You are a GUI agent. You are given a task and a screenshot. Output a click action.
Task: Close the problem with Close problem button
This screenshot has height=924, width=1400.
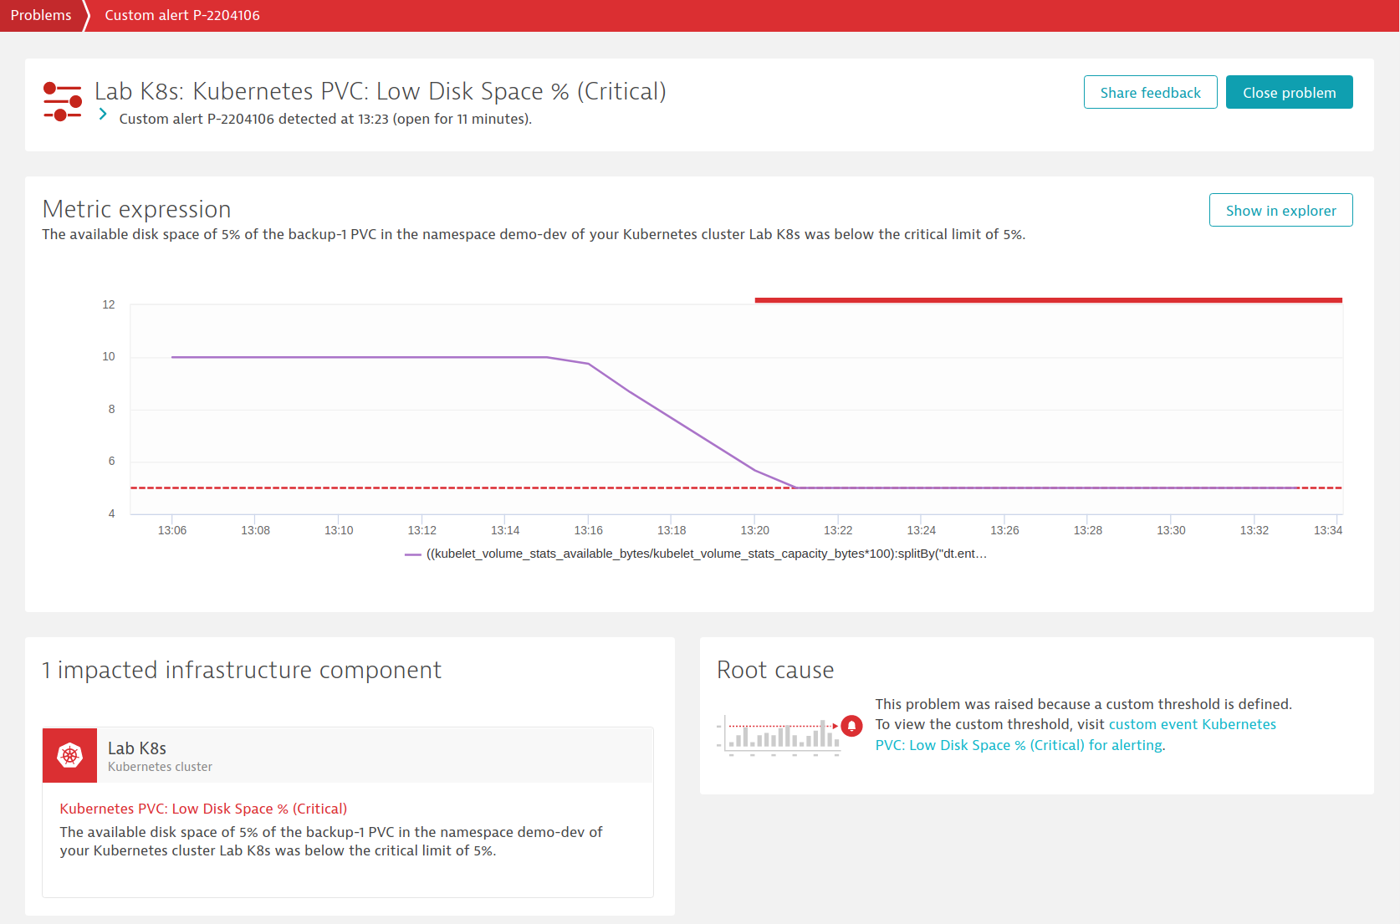click(1289, 92)
